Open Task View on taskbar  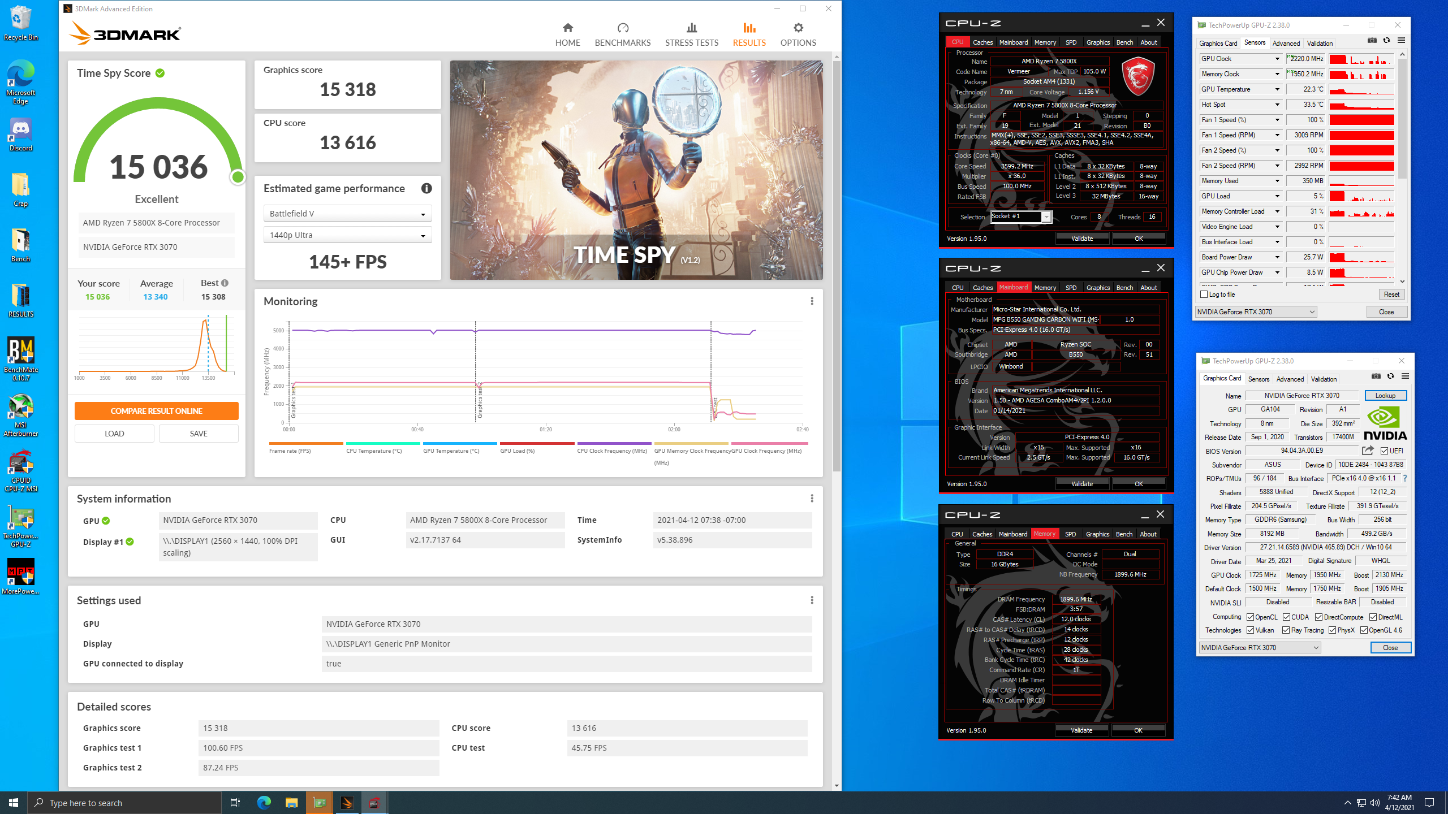235,803
